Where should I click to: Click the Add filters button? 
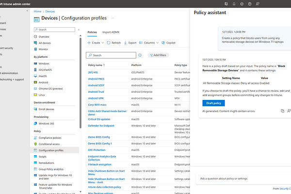(x=158, y=55)
